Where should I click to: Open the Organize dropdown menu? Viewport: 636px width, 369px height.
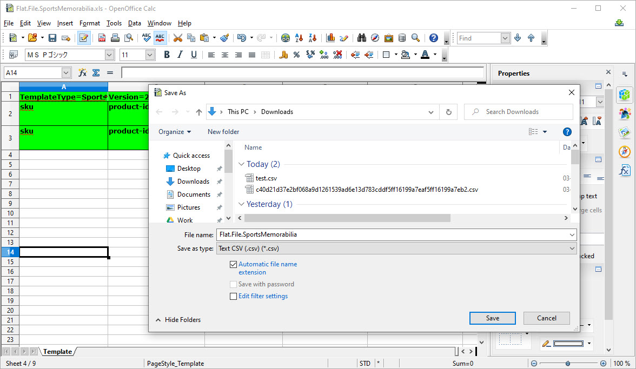[175, 132]
